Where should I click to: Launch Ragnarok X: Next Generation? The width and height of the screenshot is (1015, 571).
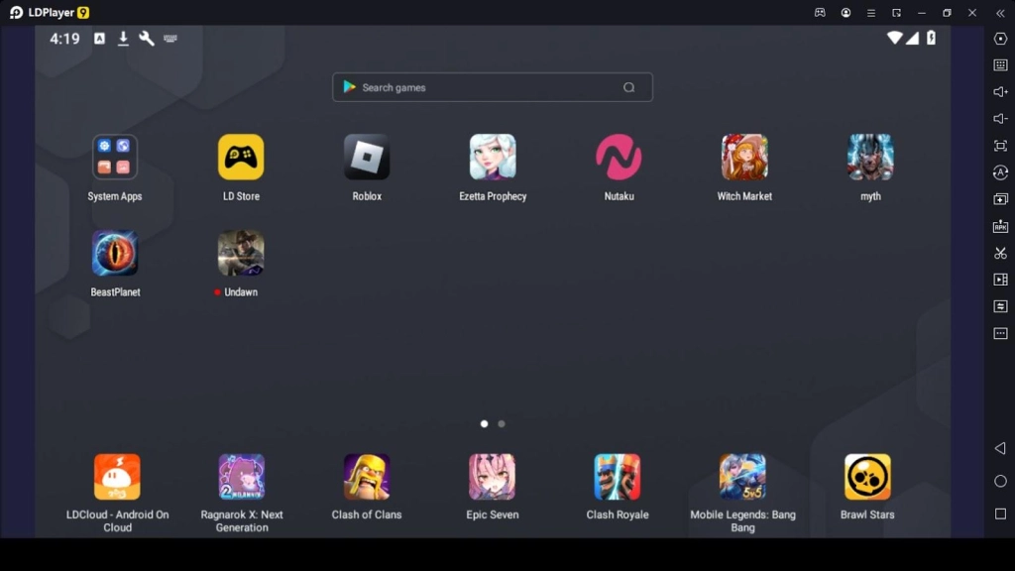coord(242,477)
